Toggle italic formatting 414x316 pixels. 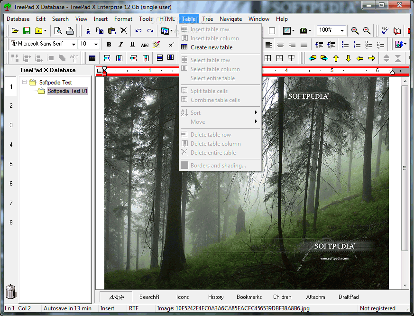point(120,45)
